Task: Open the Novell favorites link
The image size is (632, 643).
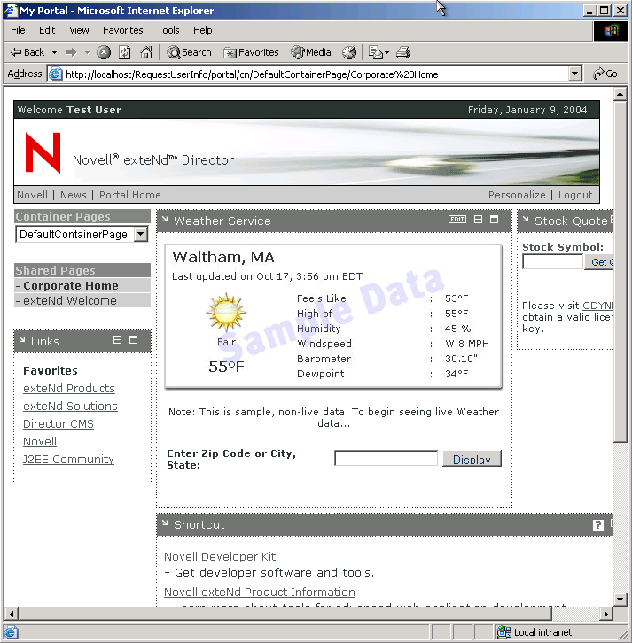Action: (x=40, y=441)
